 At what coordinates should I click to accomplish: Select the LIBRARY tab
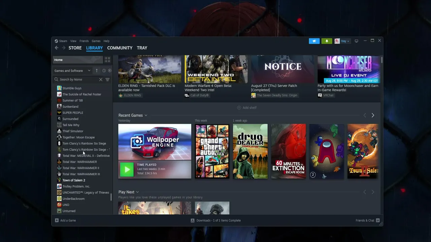[94, 48]
